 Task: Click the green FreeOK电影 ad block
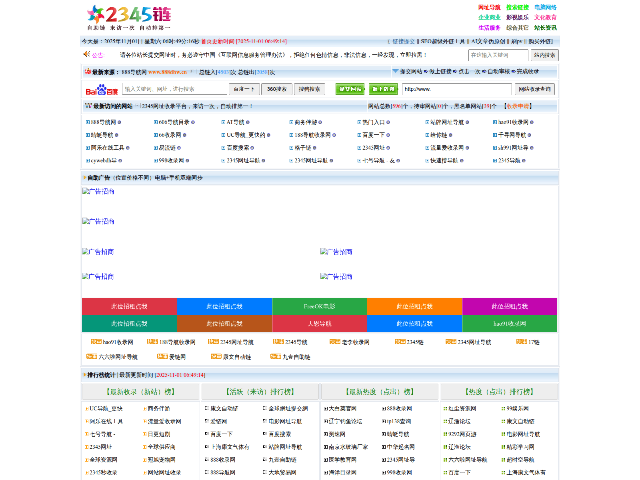click(319, 306)
